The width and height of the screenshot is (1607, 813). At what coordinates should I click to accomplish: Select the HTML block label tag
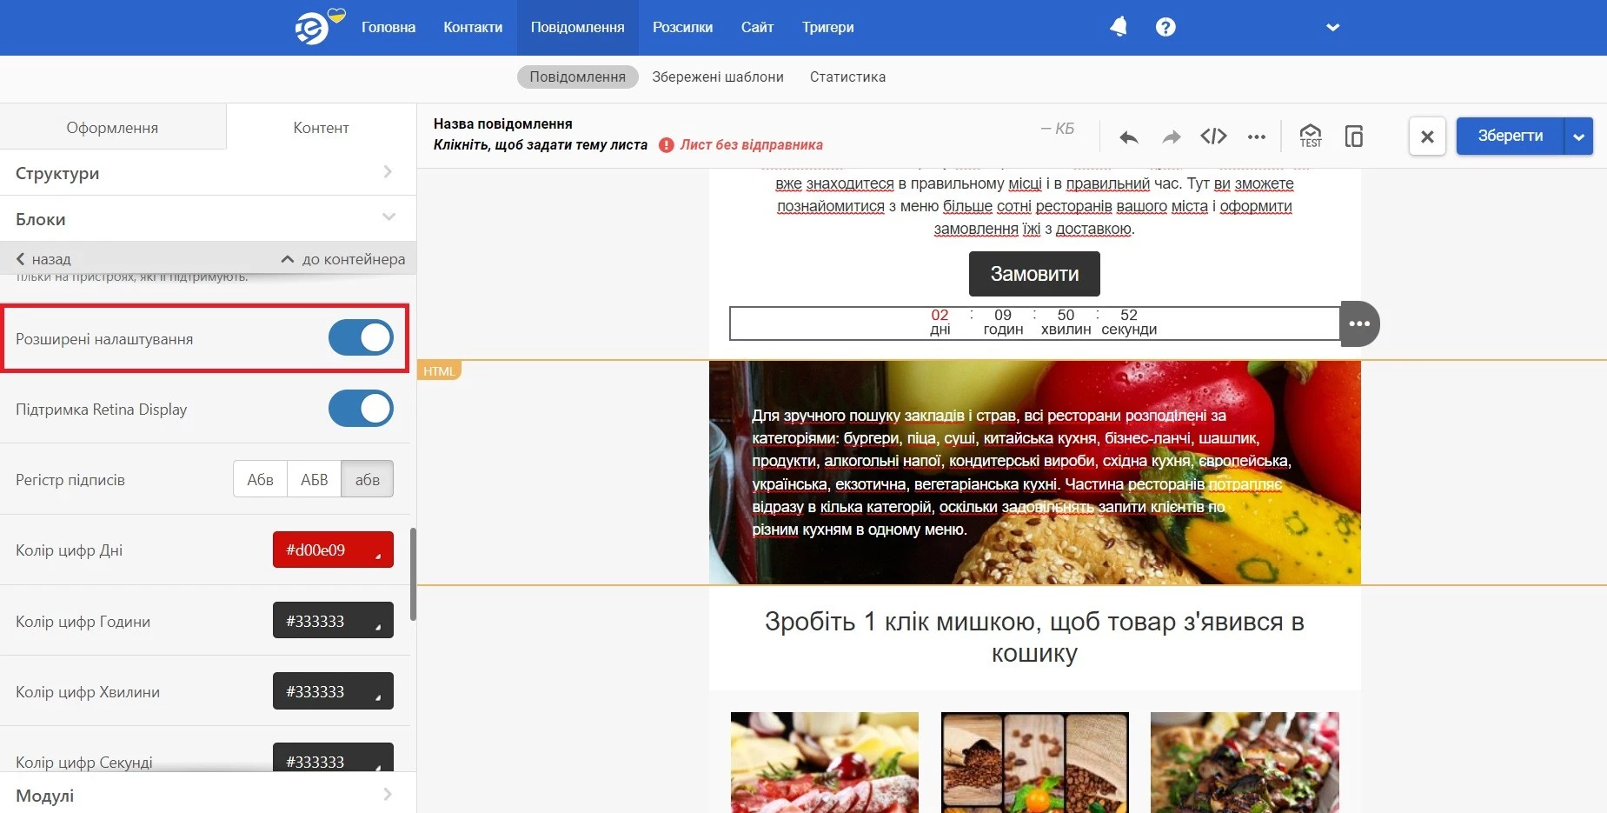439,371
